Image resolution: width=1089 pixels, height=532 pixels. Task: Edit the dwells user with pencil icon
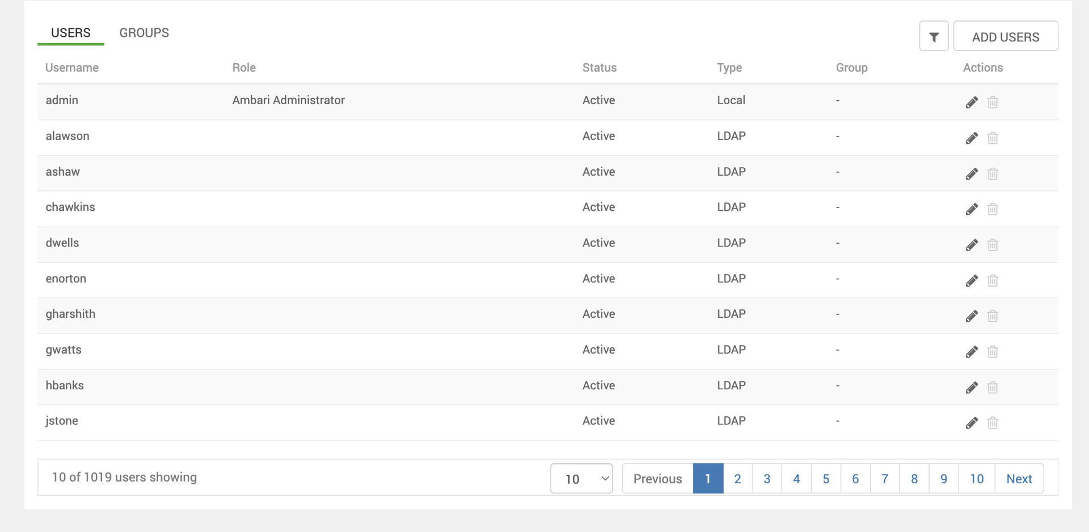(972, 245)
